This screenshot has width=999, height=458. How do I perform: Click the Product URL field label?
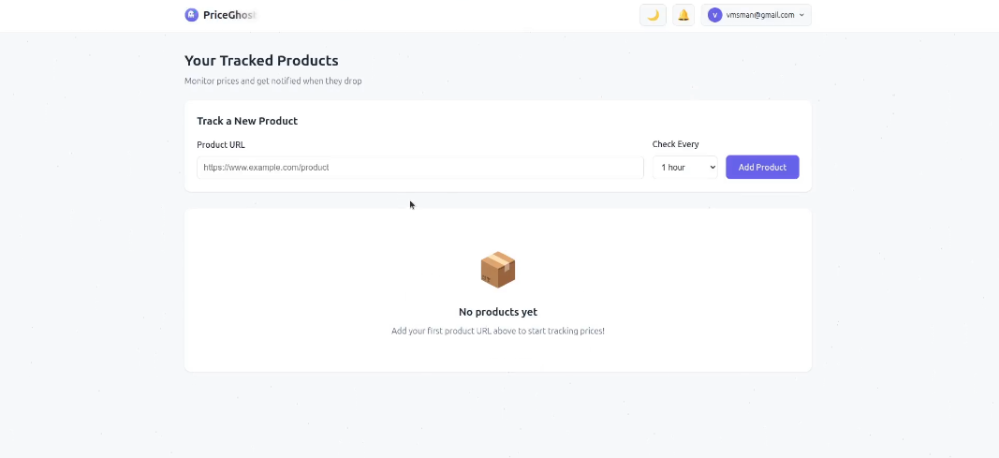(221, 144)
